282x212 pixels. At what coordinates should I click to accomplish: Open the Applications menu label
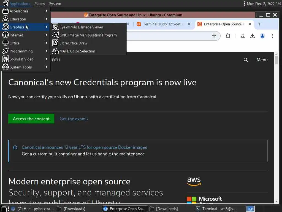[20, 4]
